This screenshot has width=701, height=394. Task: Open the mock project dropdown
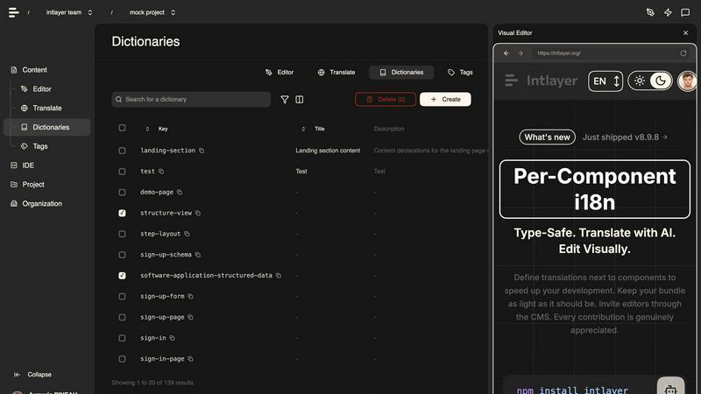[x=152, y=12]
